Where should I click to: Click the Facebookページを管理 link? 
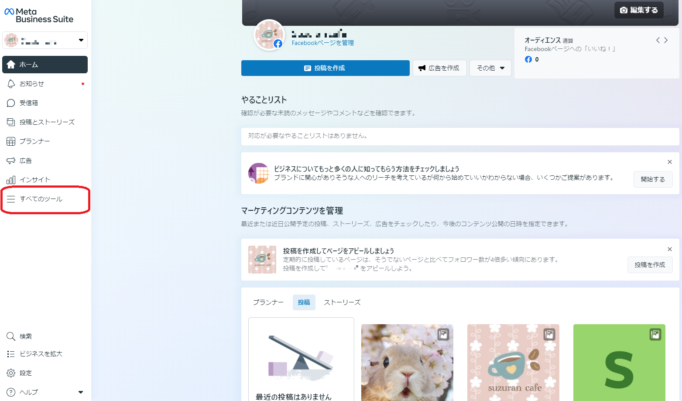coord(322,43)
